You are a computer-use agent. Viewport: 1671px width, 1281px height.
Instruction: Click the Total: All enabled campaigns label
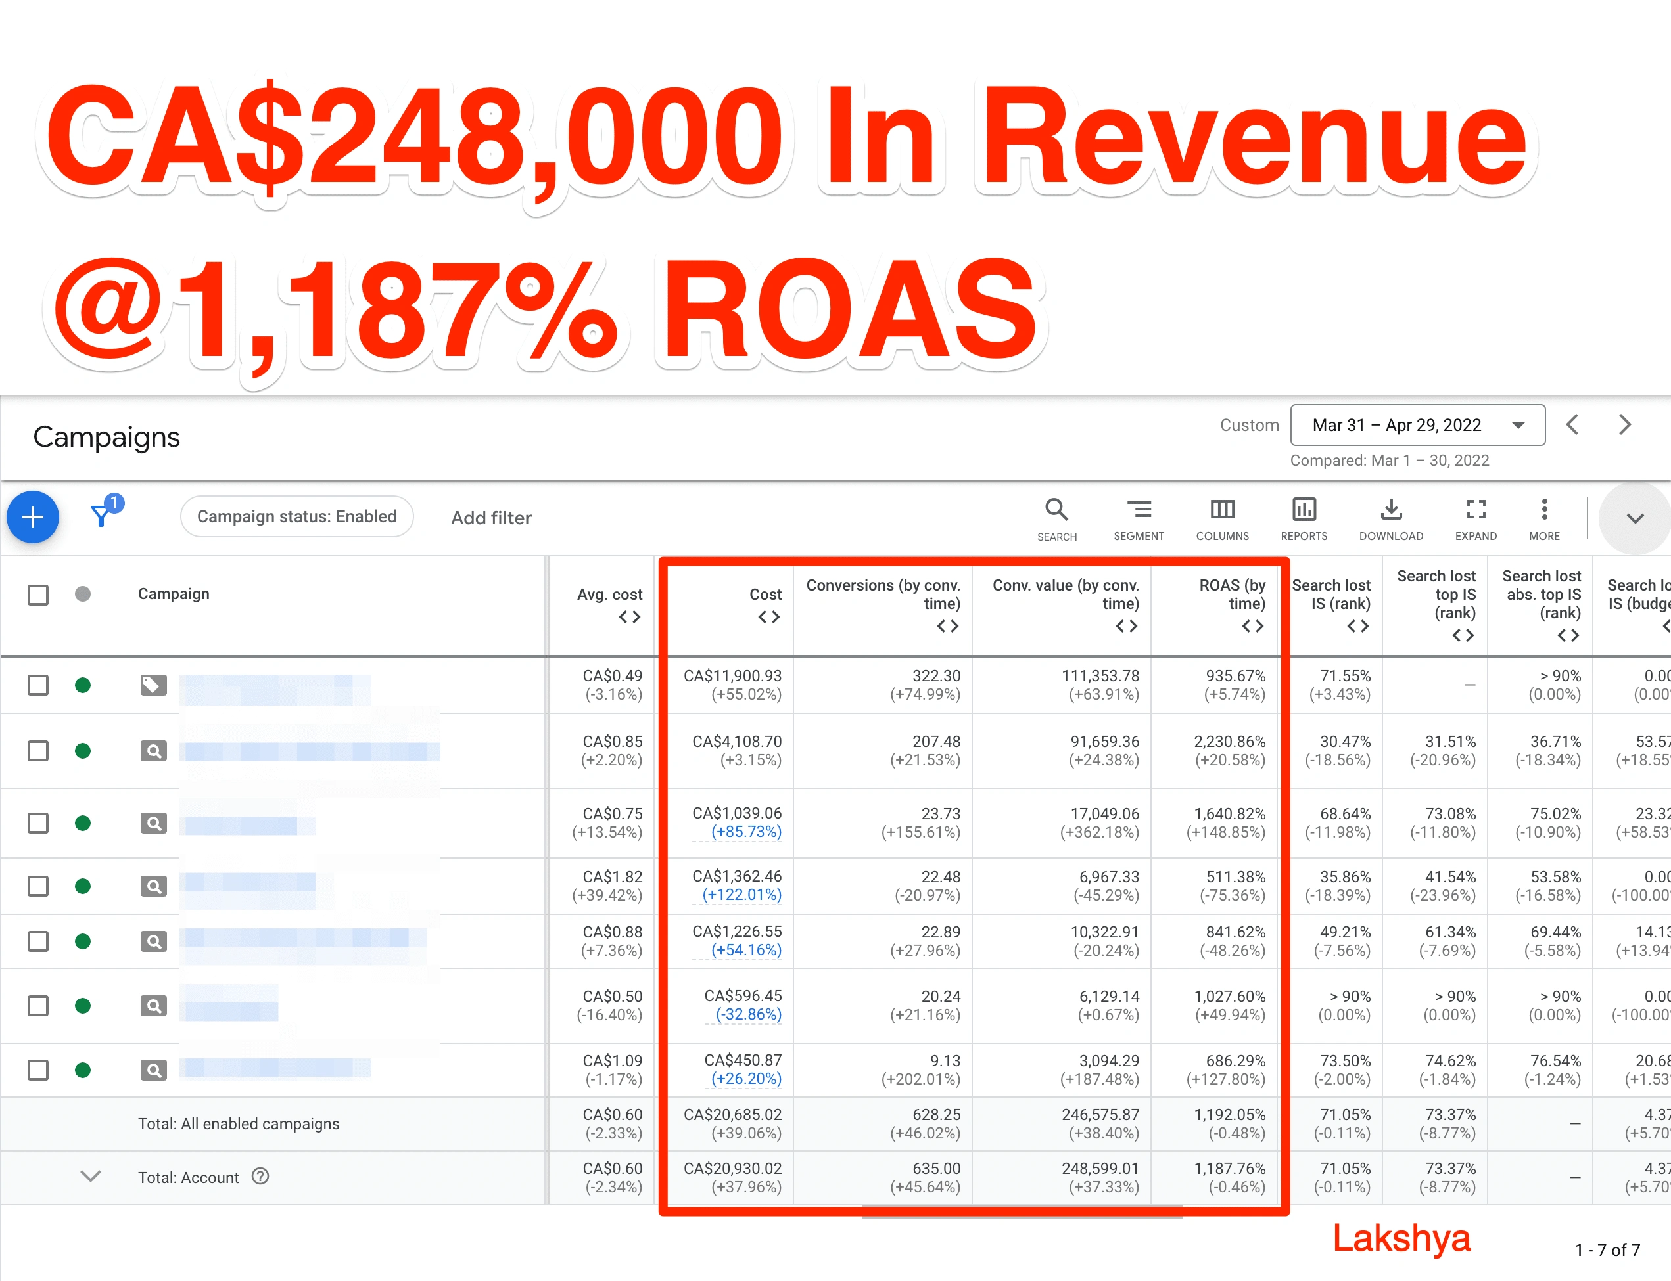(238, 1123)
